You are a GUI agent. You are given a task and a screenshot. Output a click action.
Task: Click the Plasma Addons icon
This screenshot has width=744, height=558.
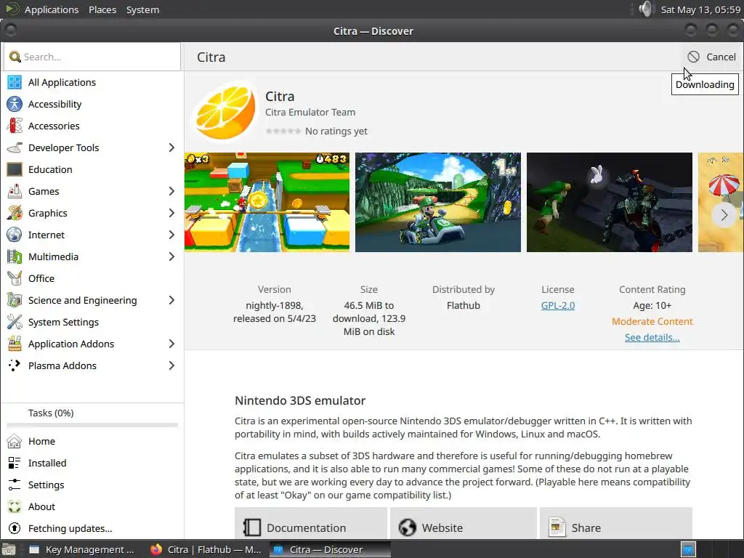tap(15, 366)
